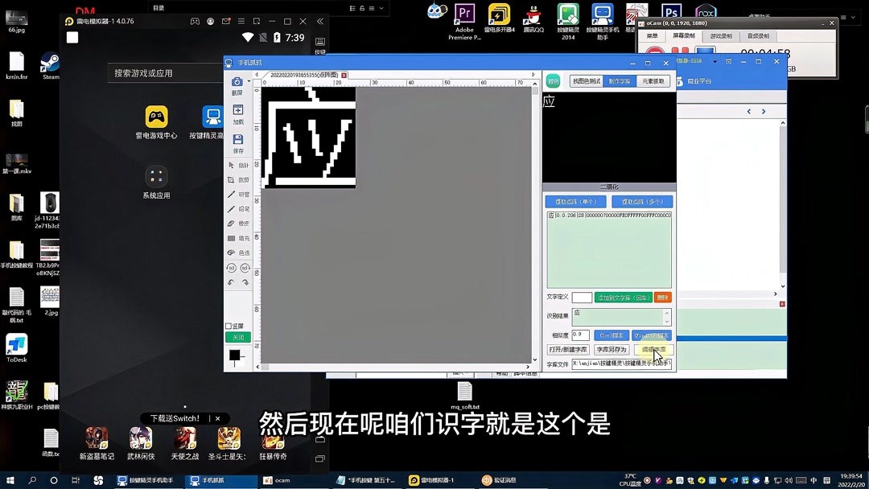Click the 相似度 value input field
The width and height of the screenshot is (869, 489).
[x=581, y=335]
